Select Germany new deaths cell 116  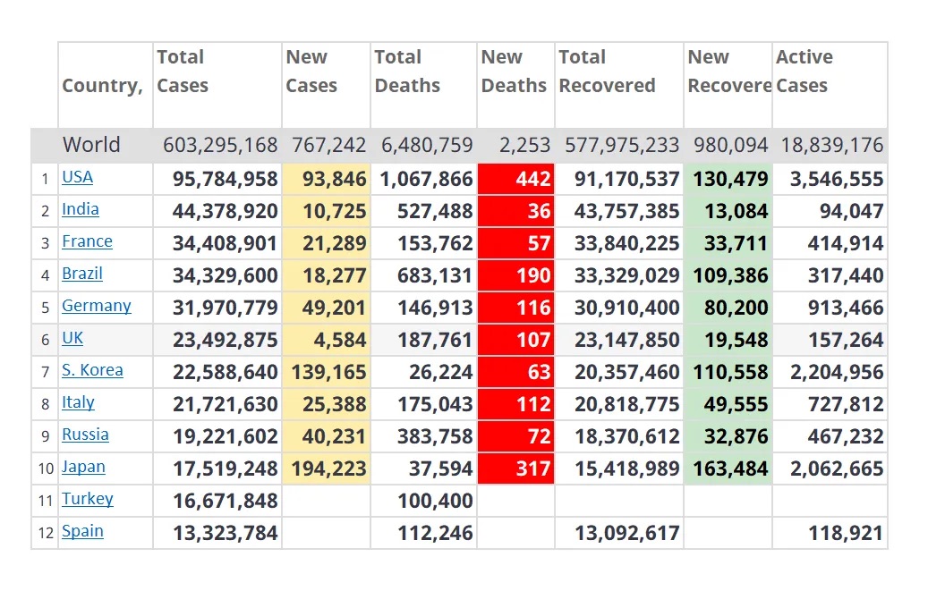click(x=516, y=308)
